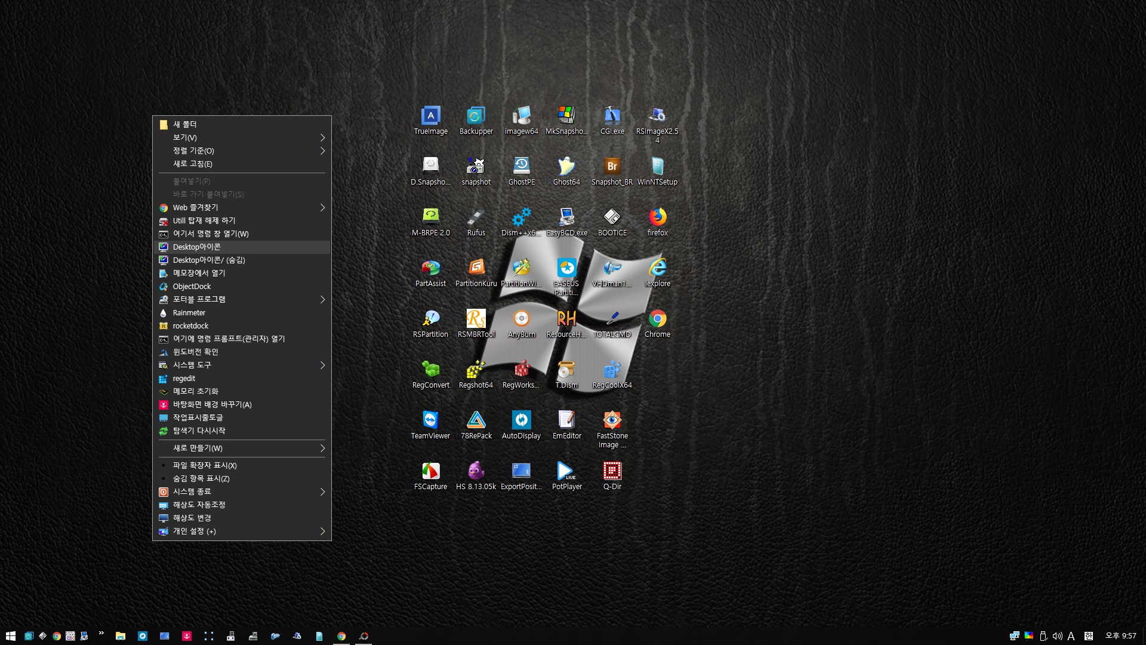The height and width of the screenshot is (645, 1146).
Task: Select the firefox desktop icon
Action: click(x=657, y=222)
